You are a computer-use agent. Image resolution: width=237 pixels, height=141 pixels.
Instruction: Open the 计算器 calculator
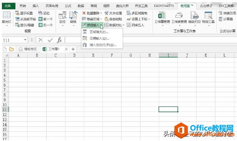click(x=226, y=19)
